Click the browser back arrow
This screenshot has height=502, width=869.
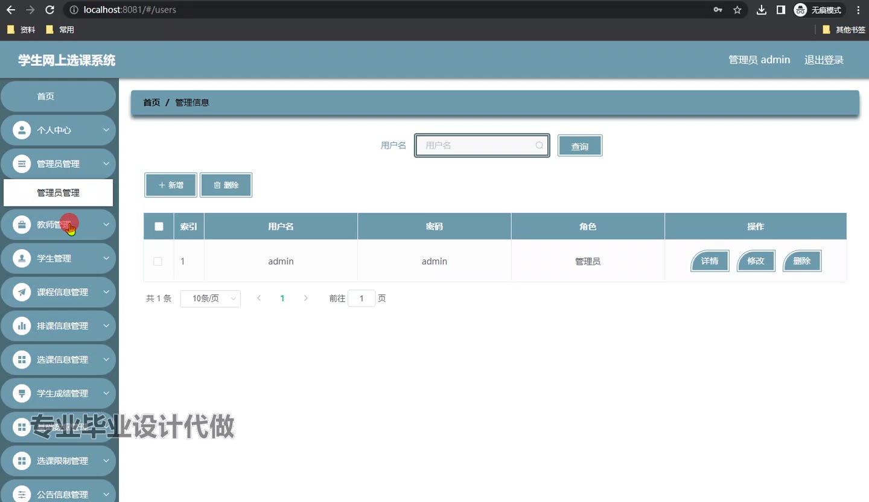click(x=11, y=10)
